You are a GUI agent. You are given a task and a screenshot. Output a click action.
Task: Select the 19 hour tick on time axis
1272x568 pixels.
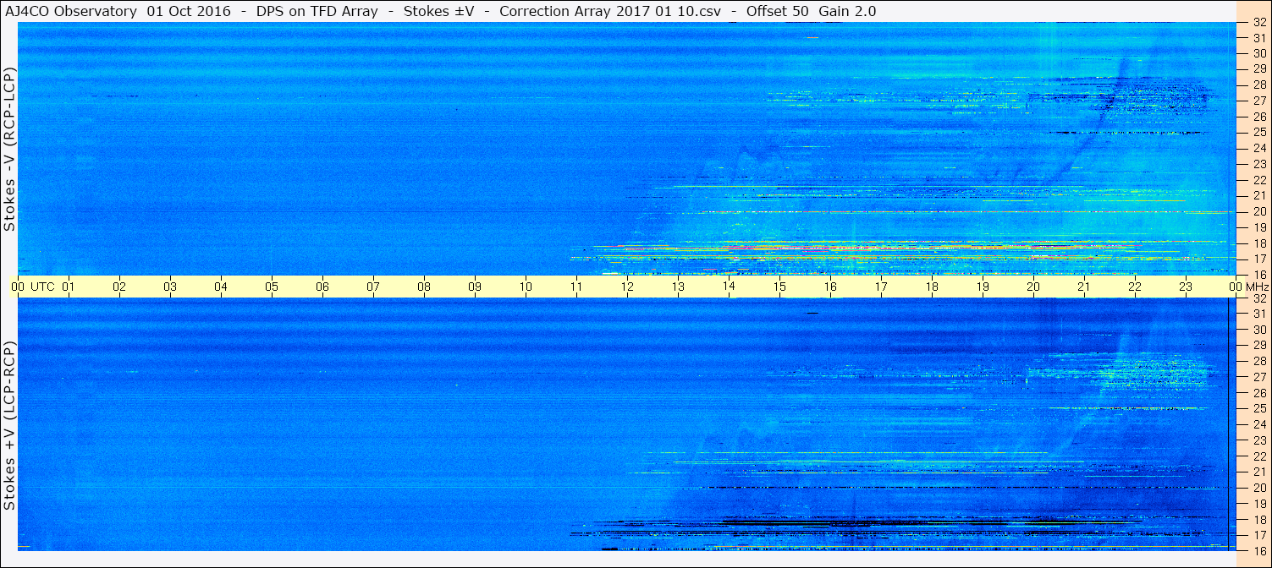[x=983, y=287]
